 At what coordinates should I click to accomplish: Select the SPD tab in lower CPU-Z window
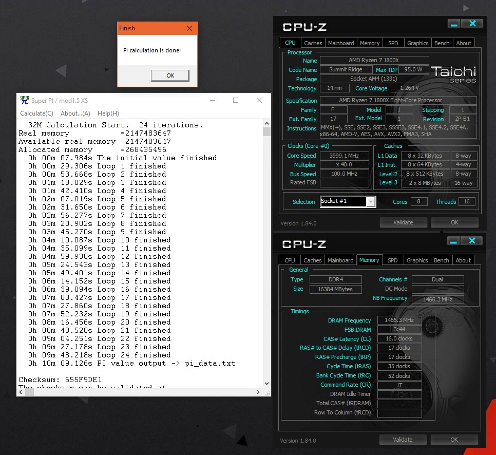[x=393, y=260]
